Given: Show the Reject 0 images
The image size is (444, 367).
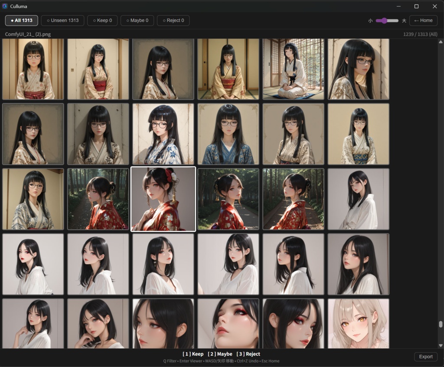Looking at the screenshot, I should [173, 20].
